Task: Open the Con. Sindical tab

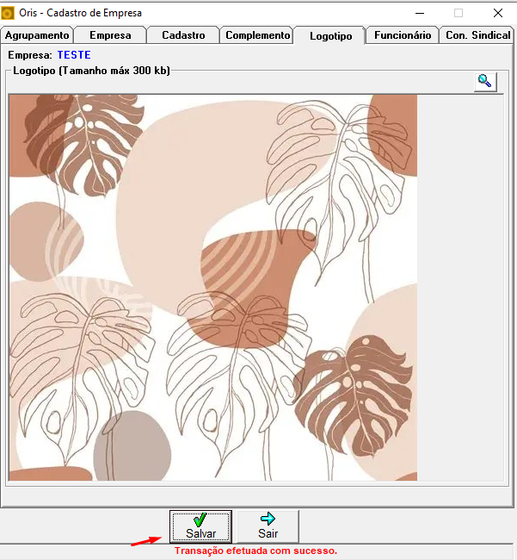Action: point(477,35)
